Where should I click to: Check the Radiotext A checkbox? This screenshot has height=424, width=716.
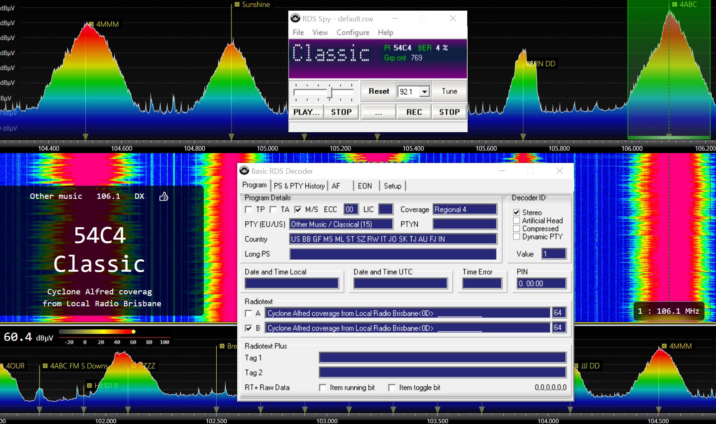(x=248, y=313)
